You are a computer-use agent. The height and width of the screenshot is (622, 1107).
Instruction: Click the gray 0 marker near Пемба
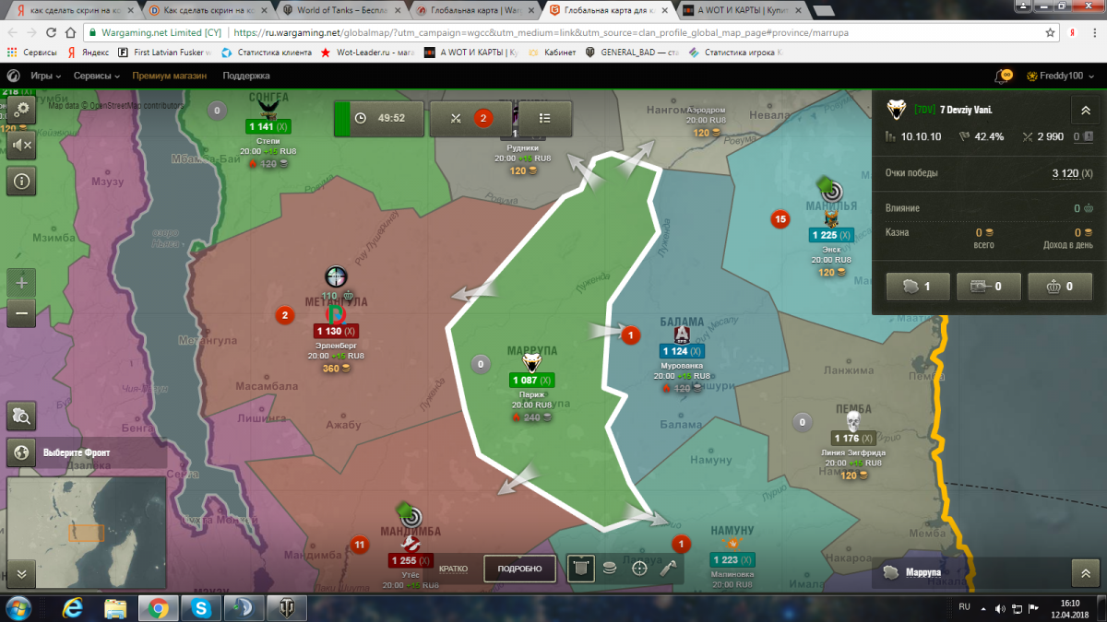click(802, 423)
